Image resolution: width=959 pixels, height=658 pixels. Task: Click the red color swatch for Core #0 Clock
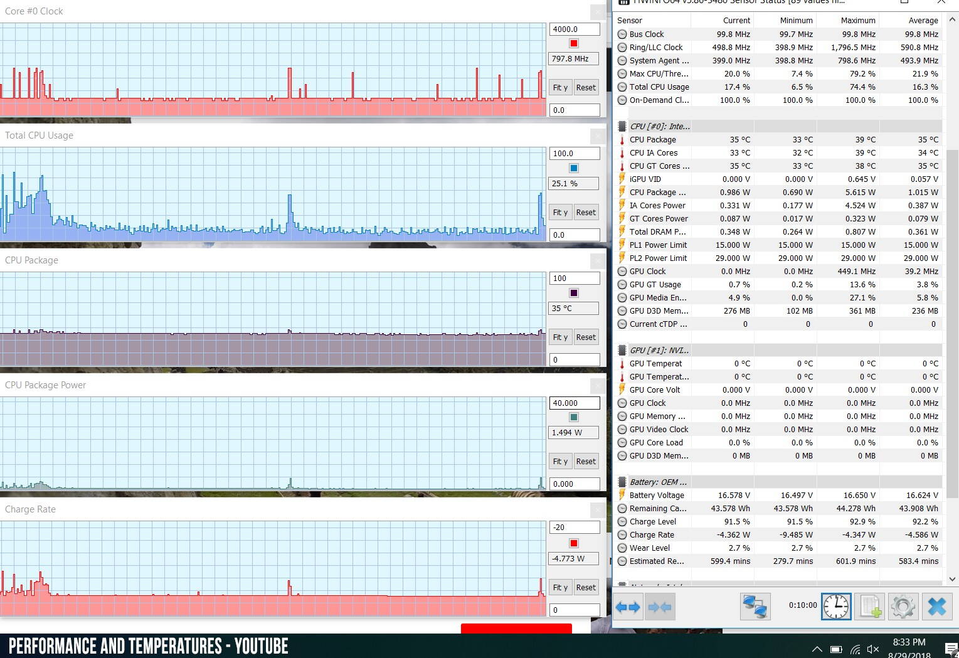[x=573, y=43]
